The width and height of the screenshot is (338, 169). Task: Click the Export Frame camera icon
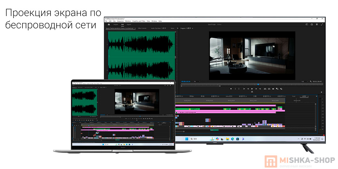(x=273, y=89)
